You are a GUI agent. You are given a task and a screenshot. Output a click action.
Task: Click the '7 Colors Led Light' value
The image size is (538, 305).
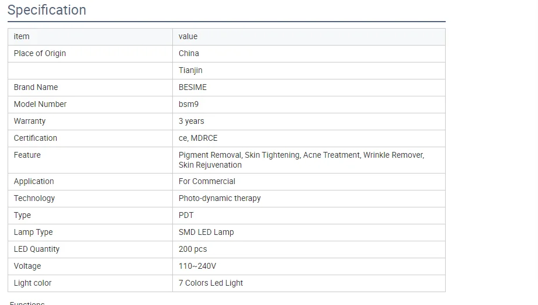coord(211,283)
